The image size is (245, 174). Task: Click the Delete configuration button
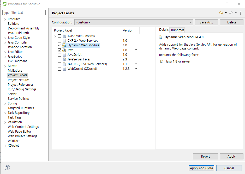coord(231,22)
